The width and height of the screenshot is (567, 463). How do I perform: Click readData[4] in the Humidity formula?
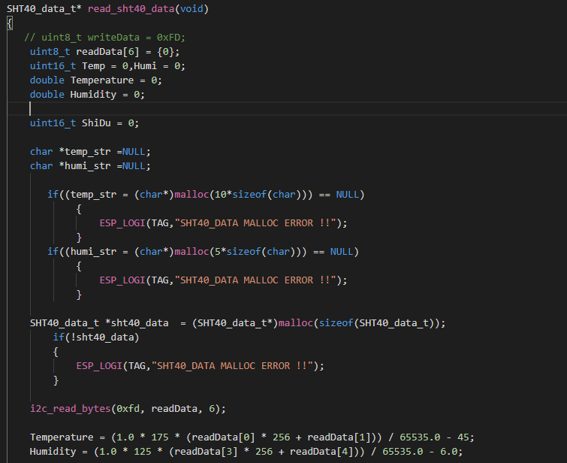pos(321,452)
